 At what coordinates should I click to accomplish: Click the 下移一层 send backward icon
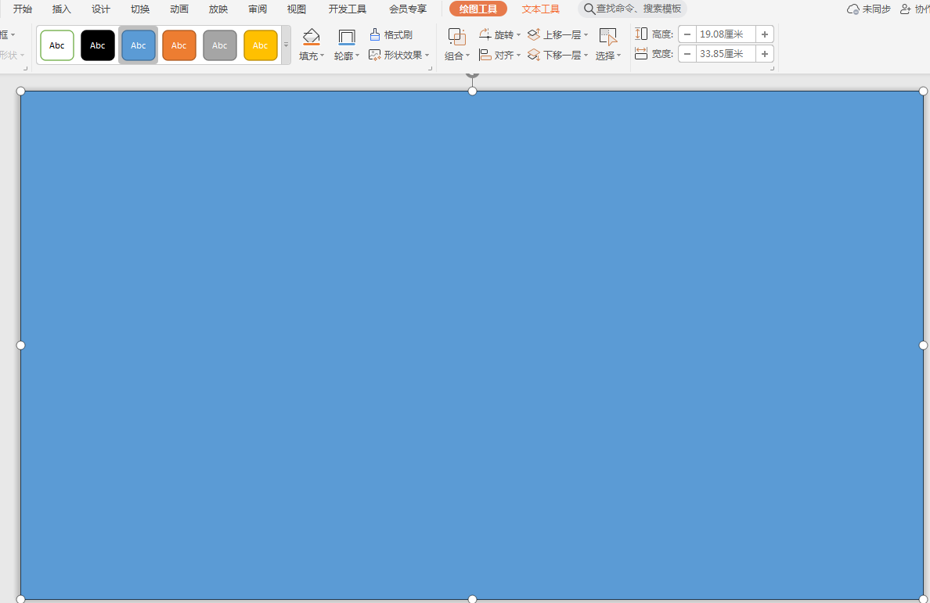[x=534, y=55]
